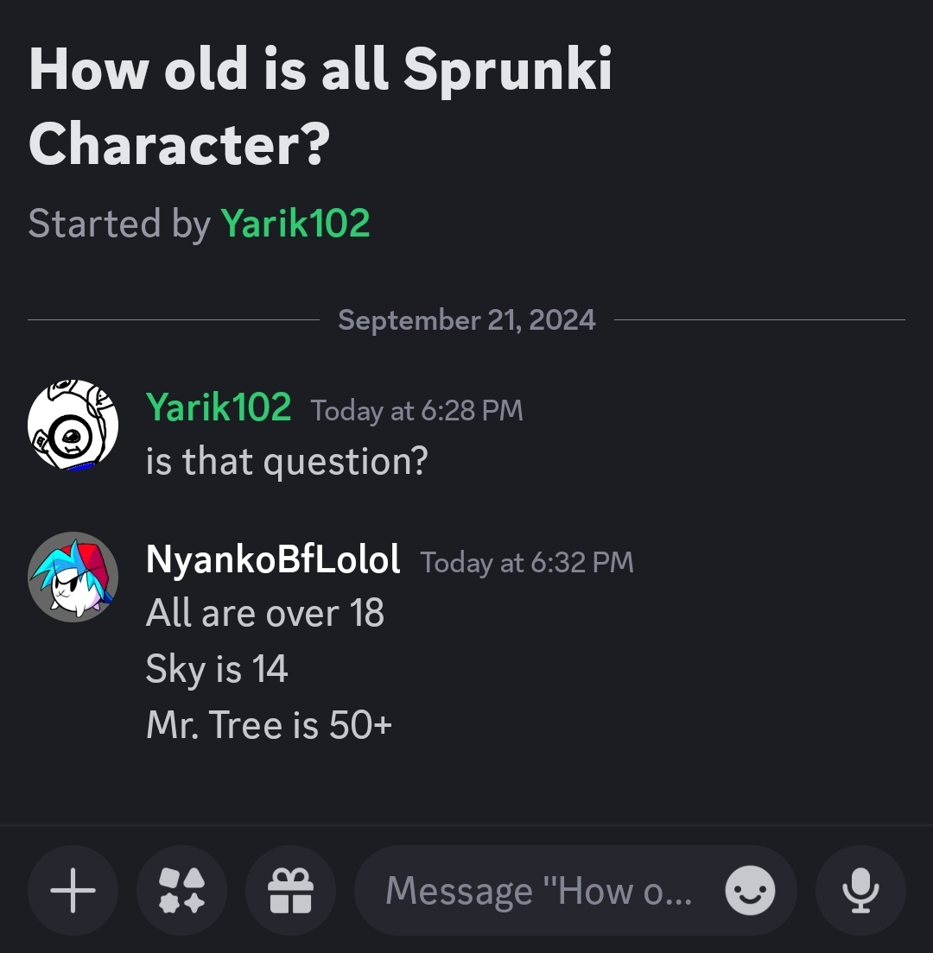Image resolution: width=933 pixels, height=953 pixels.
Task: Open Yarik102 profile from 'Started by' line
Action: coord(295,223)
